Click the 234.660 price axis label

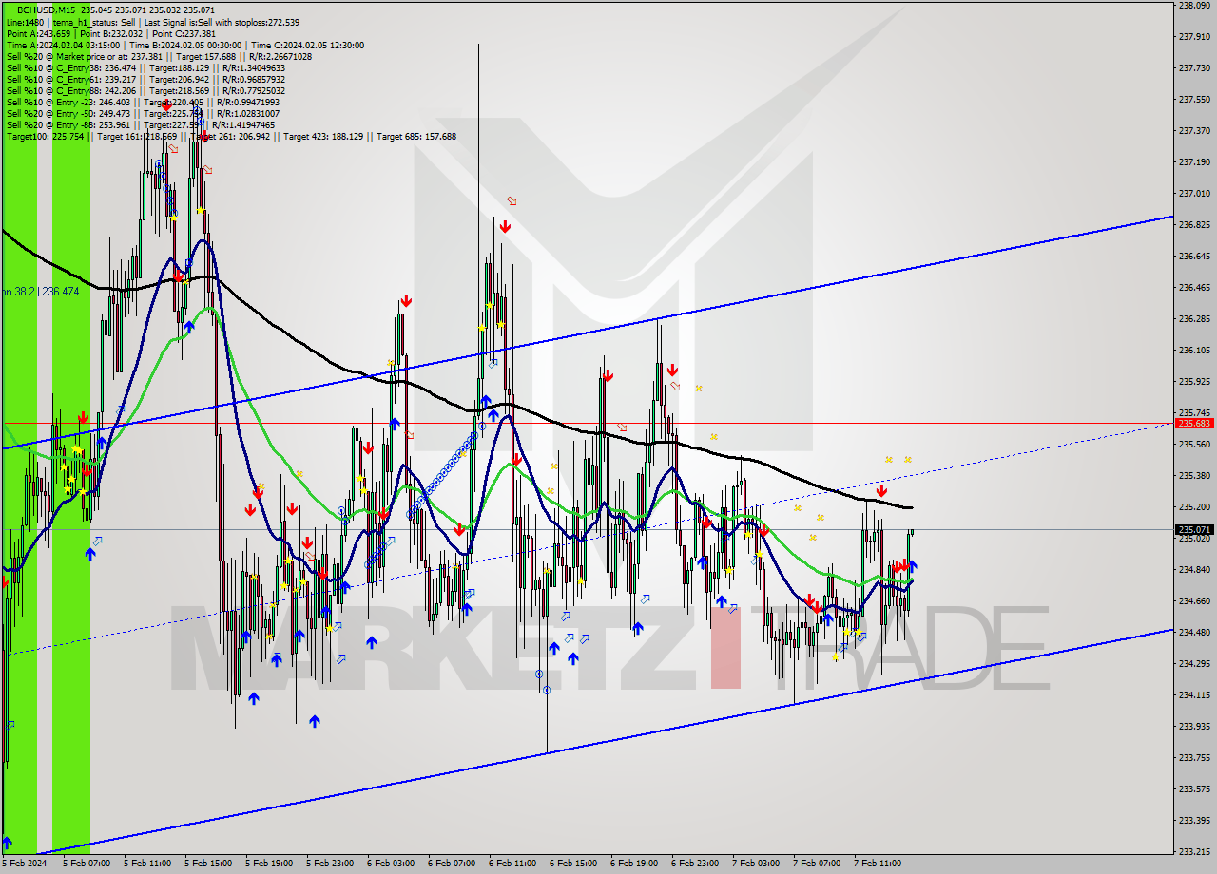(x=1194, y=600)
